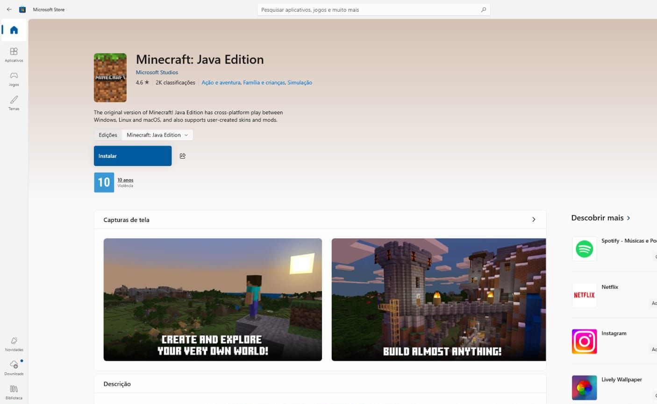The height and width of the screenshot is (404, 657).
Task: Click the search magnifier icon
Action: point(484,10)
